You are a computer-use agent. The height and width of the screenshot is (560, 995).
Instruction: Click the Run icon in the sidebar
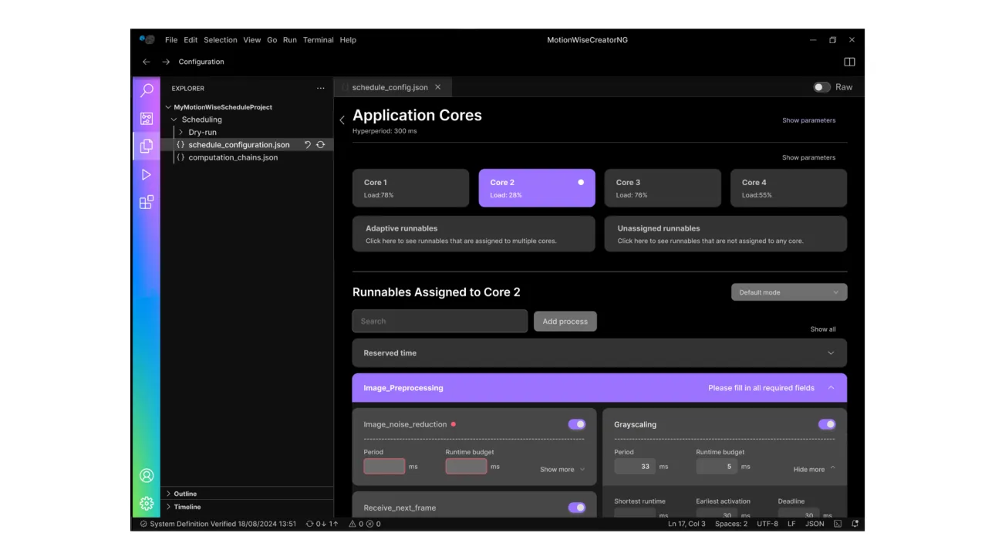(x=147, y=174)
